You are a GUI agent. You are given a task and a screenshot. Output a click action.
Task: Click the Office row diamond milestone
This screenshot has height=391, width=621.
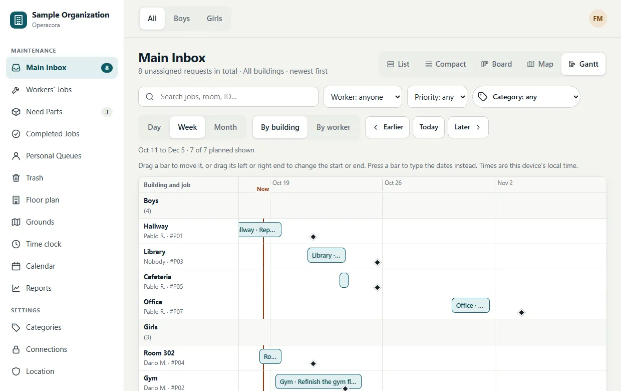click(x=522, y=312)
